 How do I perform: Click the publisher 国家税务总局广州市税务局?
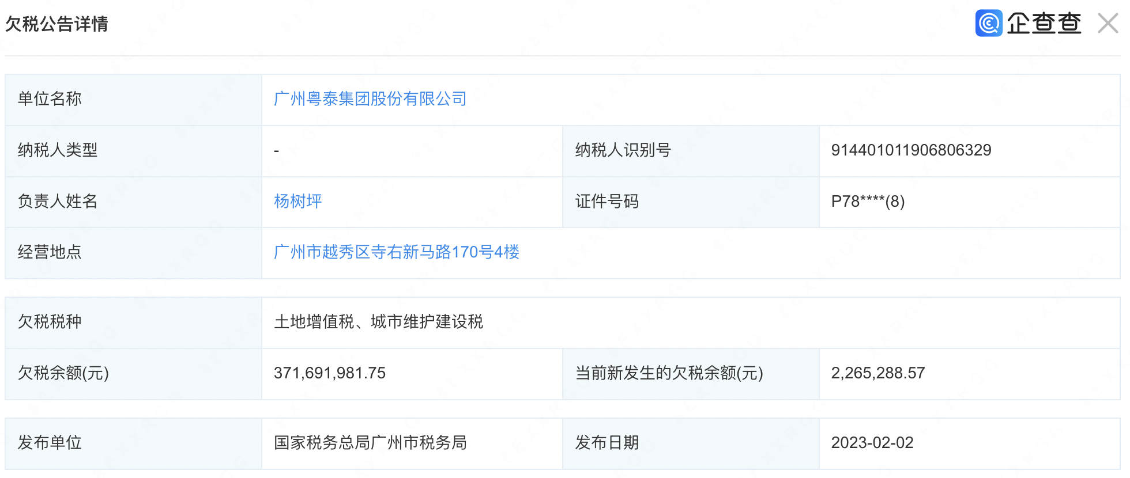(370, 443)
